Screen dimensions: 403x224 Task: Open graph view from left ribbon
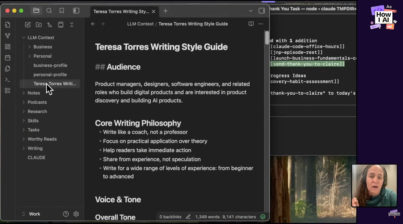point(8,36)
